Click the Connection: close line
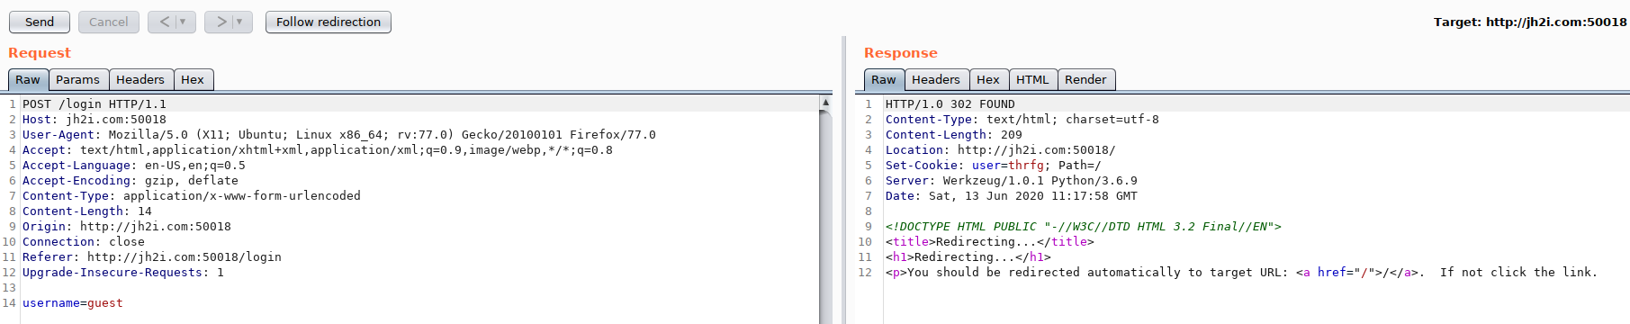The width and height of the screenshot is (1630, 324). (x=84, y=242)
